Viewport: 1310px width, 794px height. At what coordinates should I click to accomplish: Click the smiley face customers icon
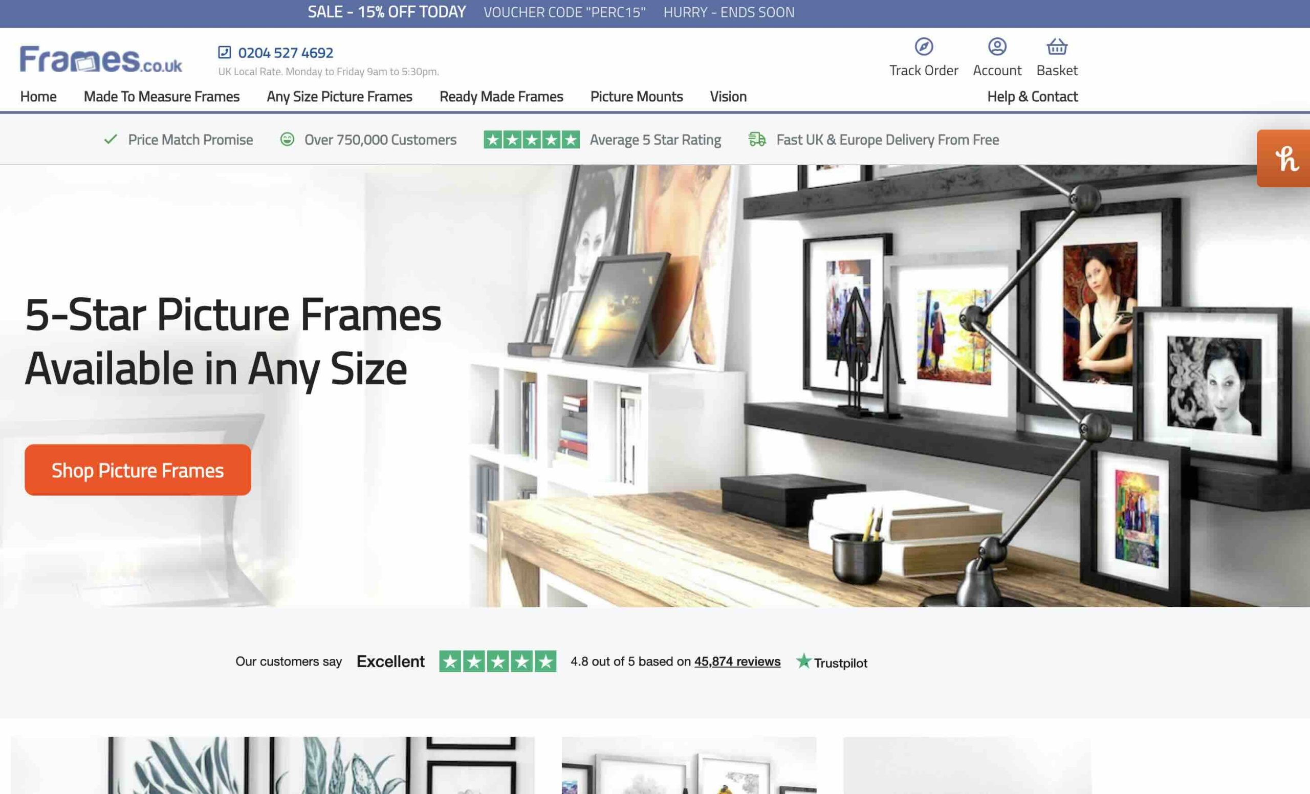287,139
